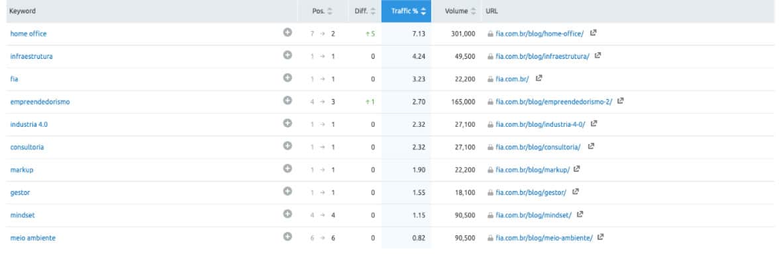Open external link icon for meio-ambiente URL
This screenshot has height=263, width=779.
coord(600,237)
